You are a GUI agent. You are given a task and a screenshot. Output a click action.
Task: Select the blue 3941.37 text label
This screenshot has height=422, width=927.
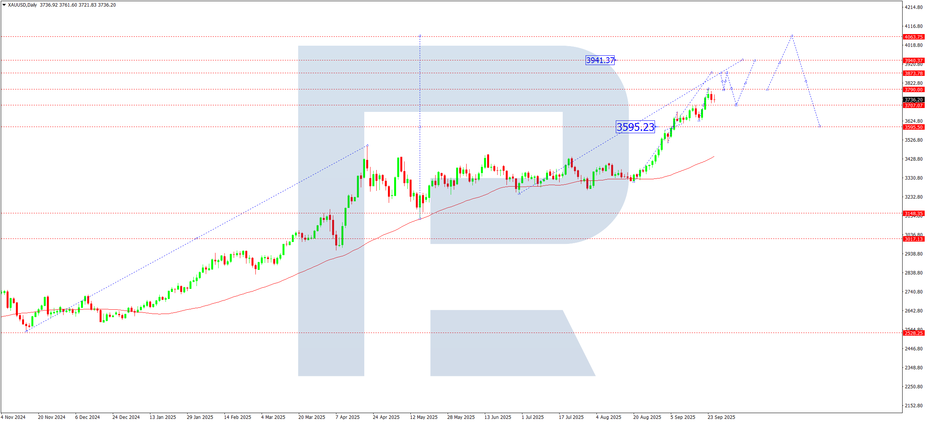600,60
